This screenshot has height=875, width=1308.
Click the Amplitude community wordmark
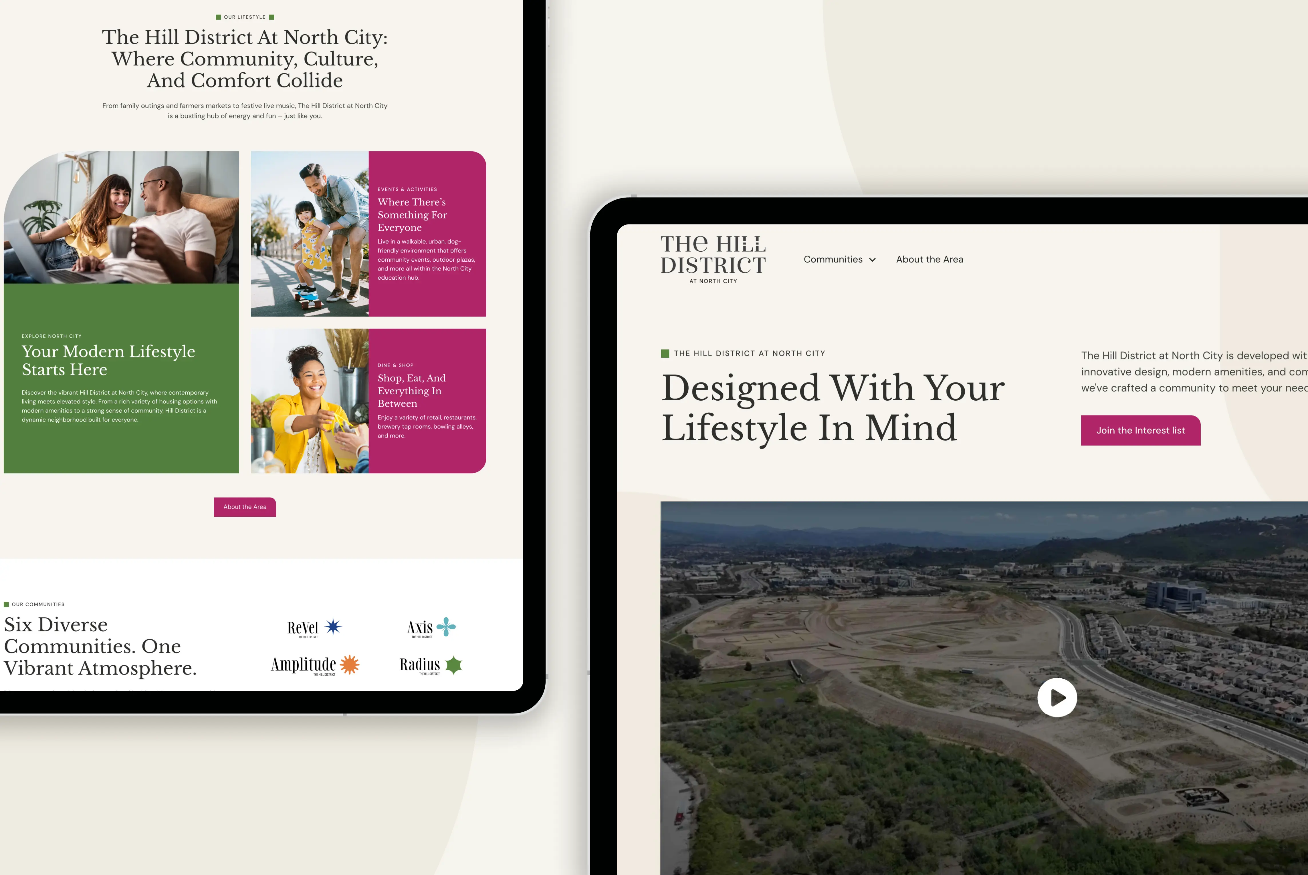point(303,665)
